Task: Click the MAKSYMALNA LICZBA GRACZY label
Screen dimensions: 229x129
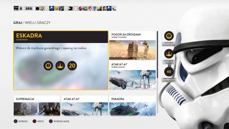Action: 169,80
